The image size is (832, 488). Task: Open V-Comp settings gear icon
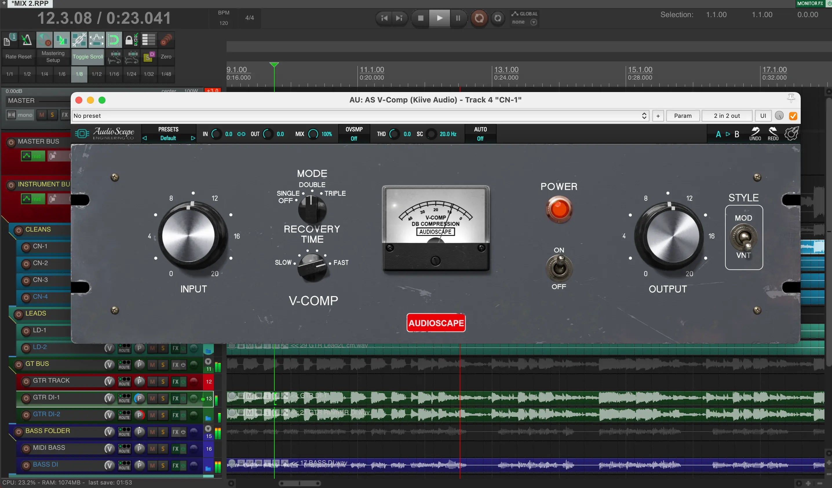(791, 134)
